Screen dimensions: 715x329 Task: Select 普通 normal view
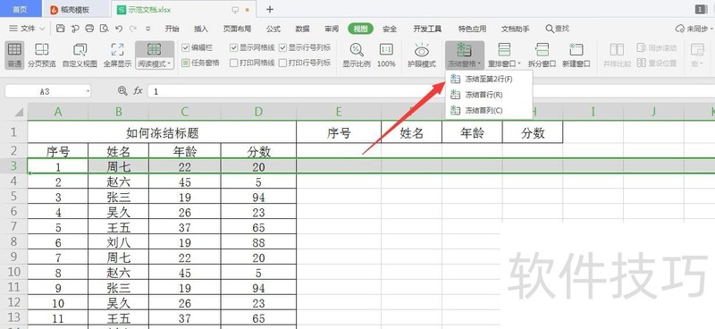pos(14,55)
